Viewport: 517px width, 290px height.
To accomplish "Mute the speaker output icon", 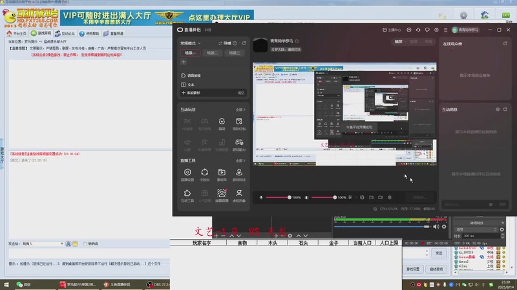I will (306, 197).
